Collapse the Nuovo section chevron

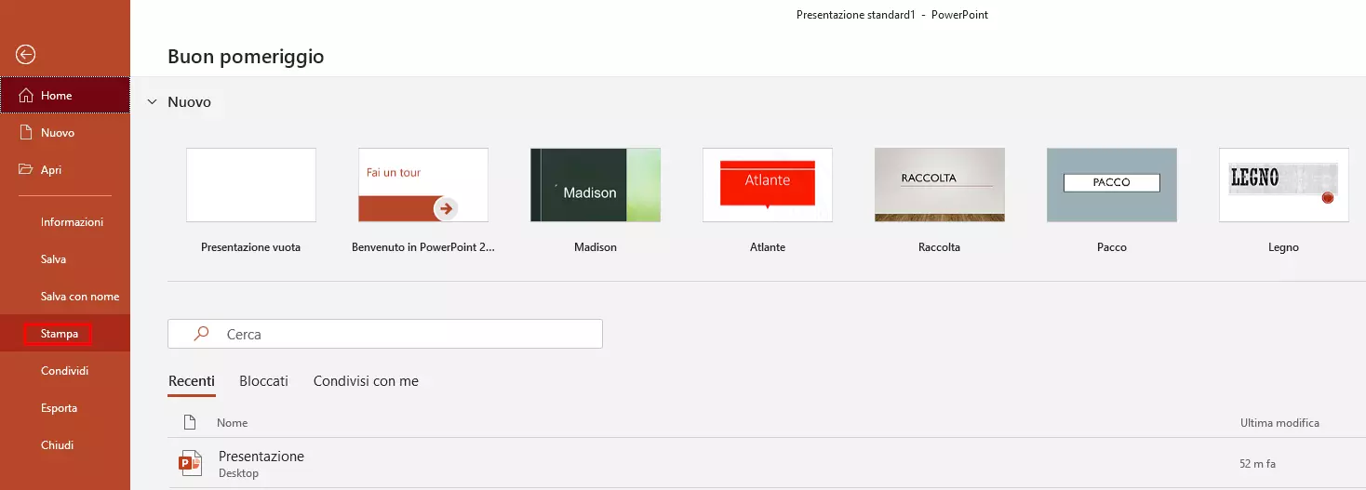tap(152, 102)
